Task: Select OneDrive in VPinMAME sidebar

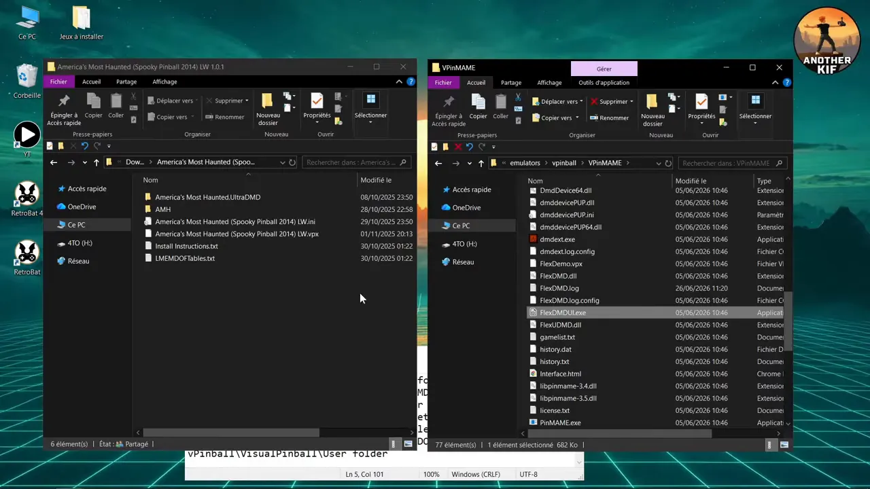Action: (x=466, y=207)
